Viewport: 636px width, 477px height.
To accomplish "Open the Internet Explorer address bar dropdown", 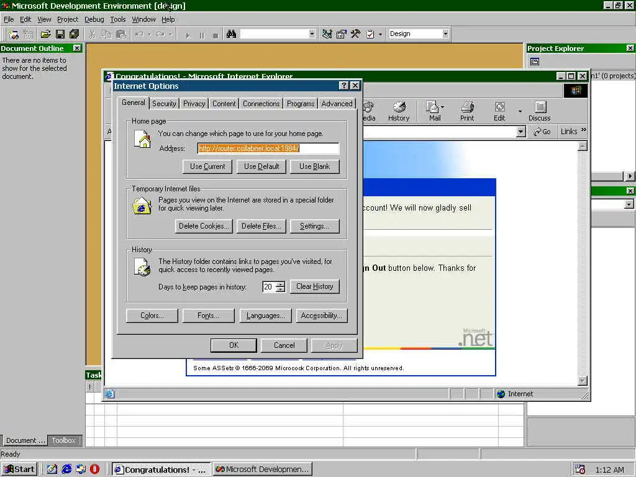I will [x=521, y=132].
